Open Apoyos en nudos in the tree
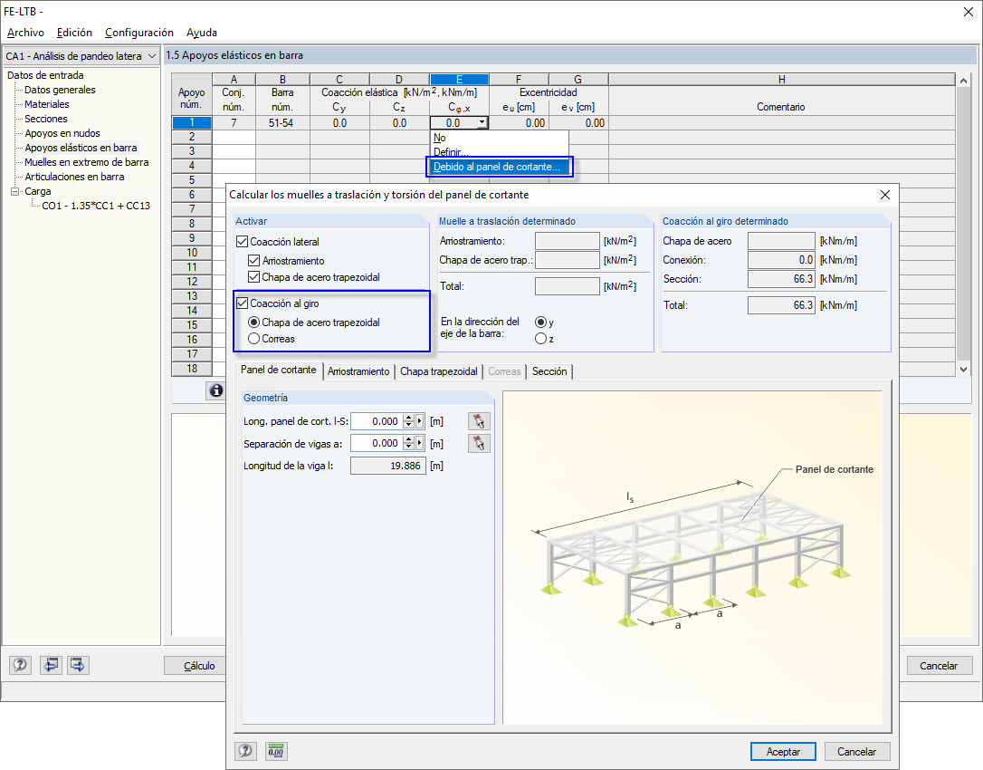 [x=62, y=133]
